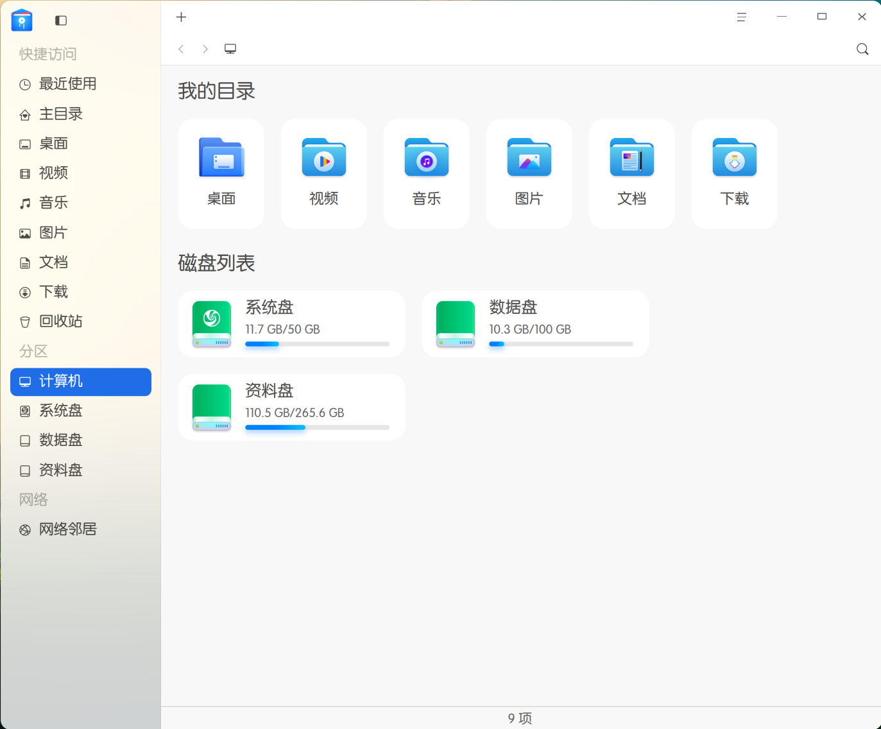Click 数据盘 usage progress bar
Image resolution: width=881 pixels, height=729 pixels.
point(561,344)
